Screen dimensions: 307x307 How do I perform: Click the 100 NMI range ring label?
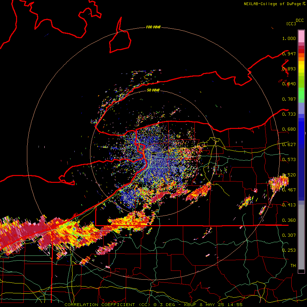pos(153,27)
